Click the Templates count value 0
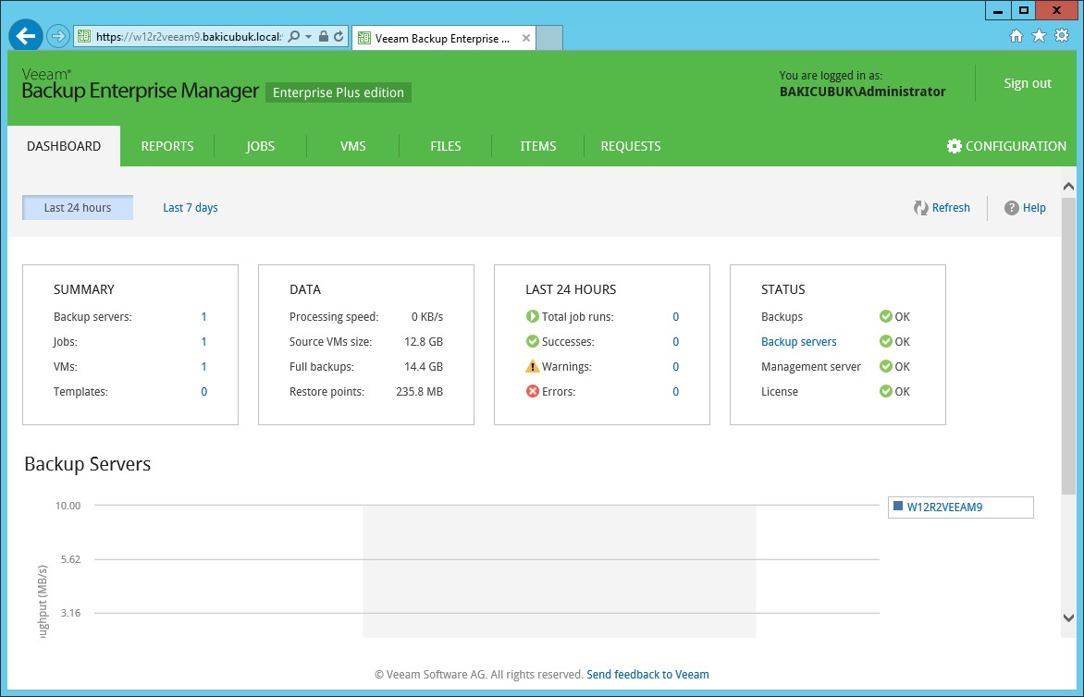 tap(203, 391)
